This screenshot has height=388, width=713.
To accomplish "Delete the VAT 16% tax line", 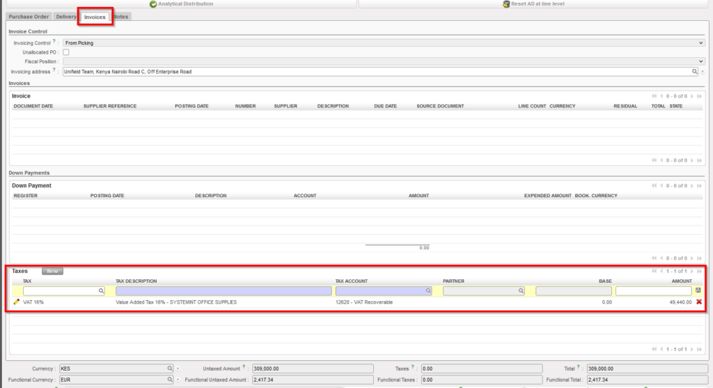I will pyautogui.click(x=698, y=302).
